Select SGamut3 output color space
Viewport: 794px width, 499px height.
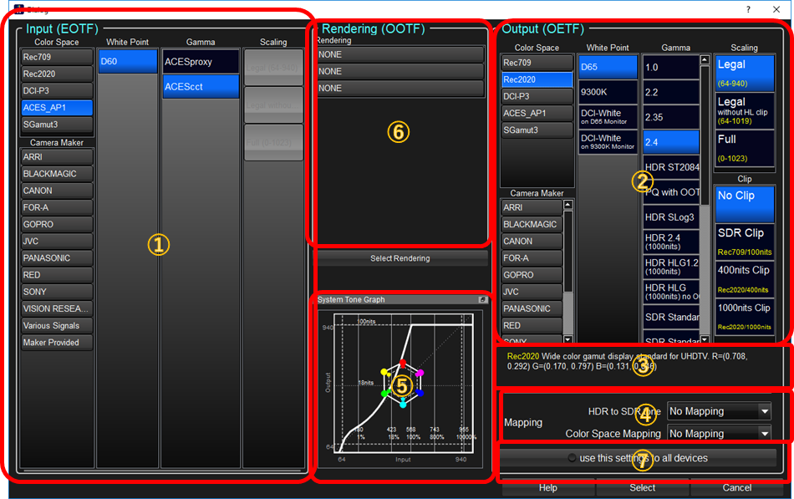tap(537, 130)
